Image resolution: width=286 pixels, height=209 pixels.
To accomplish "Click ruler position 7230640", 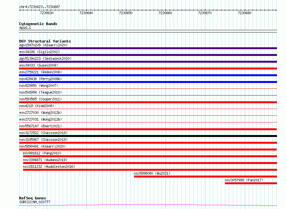I will click(86, 13).
